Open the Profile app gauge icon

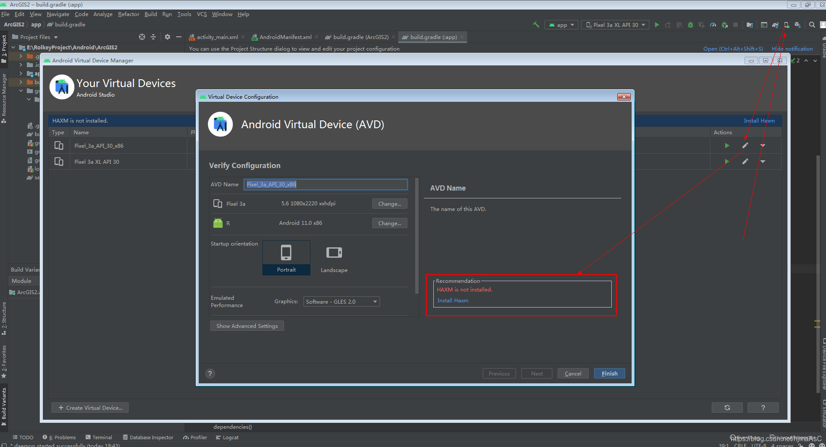click(x=713, y=25)
